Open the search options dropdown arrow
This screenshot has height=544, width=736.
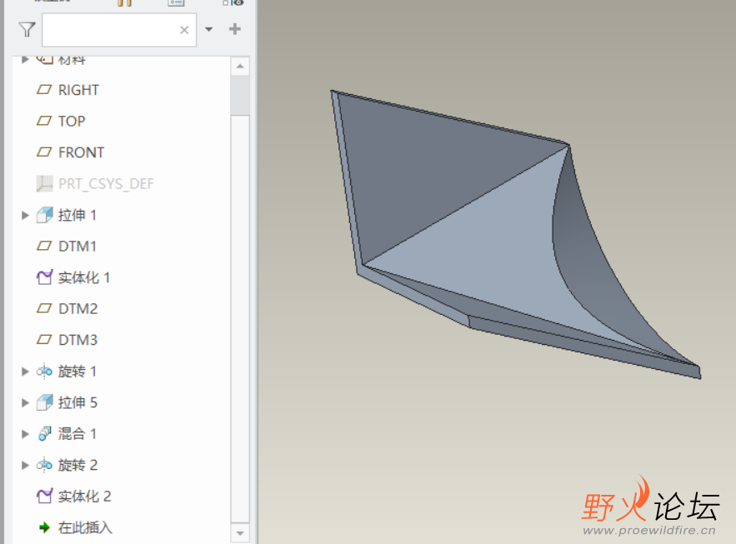click(209, 29)
